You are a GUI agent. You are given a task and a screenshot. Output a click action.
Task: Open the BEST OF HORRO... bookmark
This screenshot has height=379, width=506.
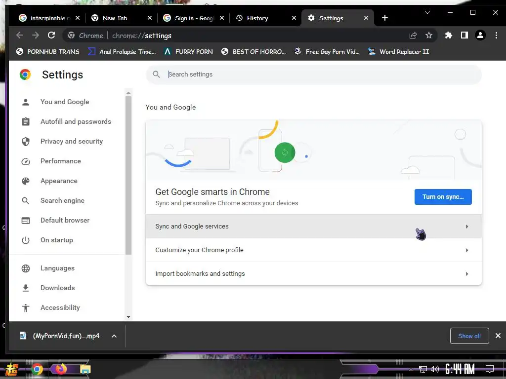(253, 51)
